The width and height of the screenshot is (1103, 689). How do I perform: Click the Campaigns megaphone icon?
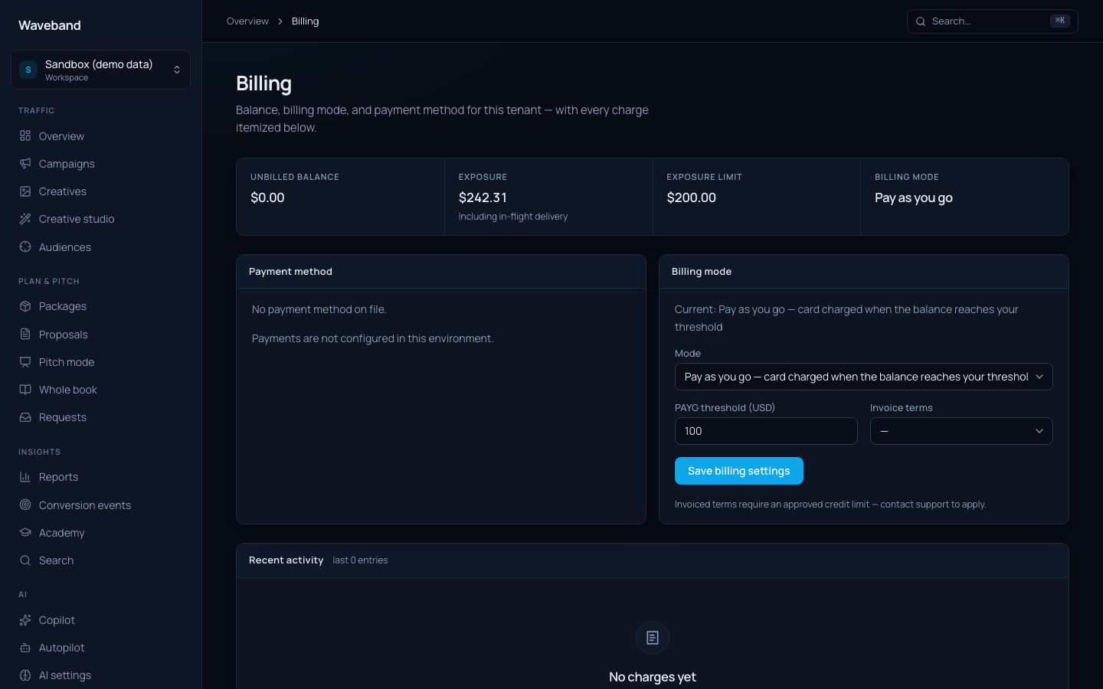coord(25,163)
